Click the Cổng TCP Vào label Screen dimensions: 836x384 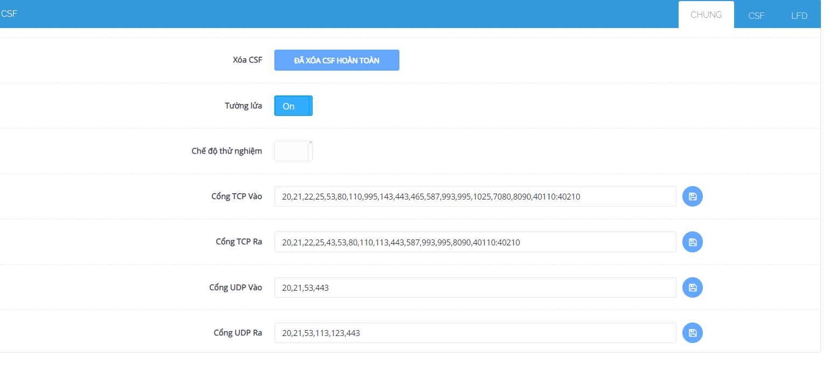(237, 196)
